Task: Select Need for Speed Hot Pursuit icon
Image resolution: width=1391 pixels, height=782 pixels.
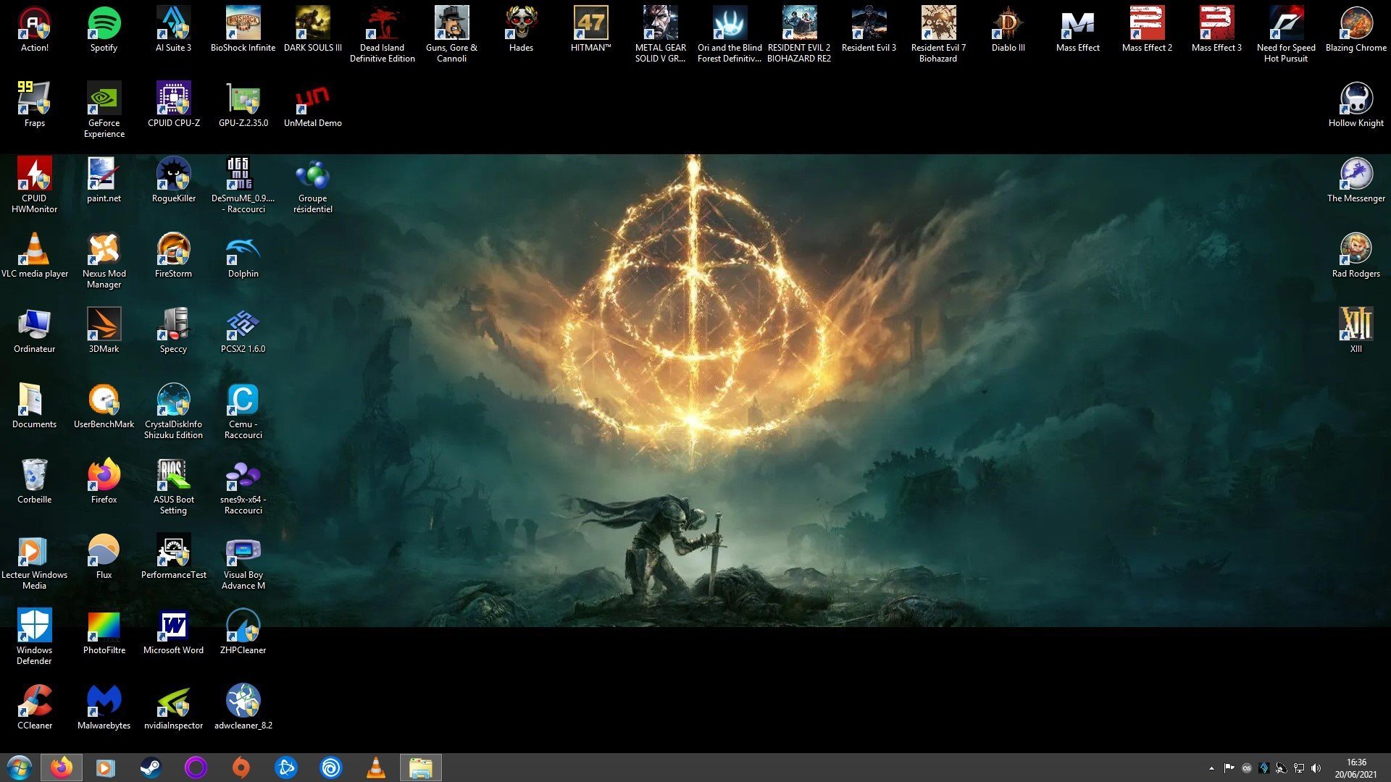Action: 1286,34
